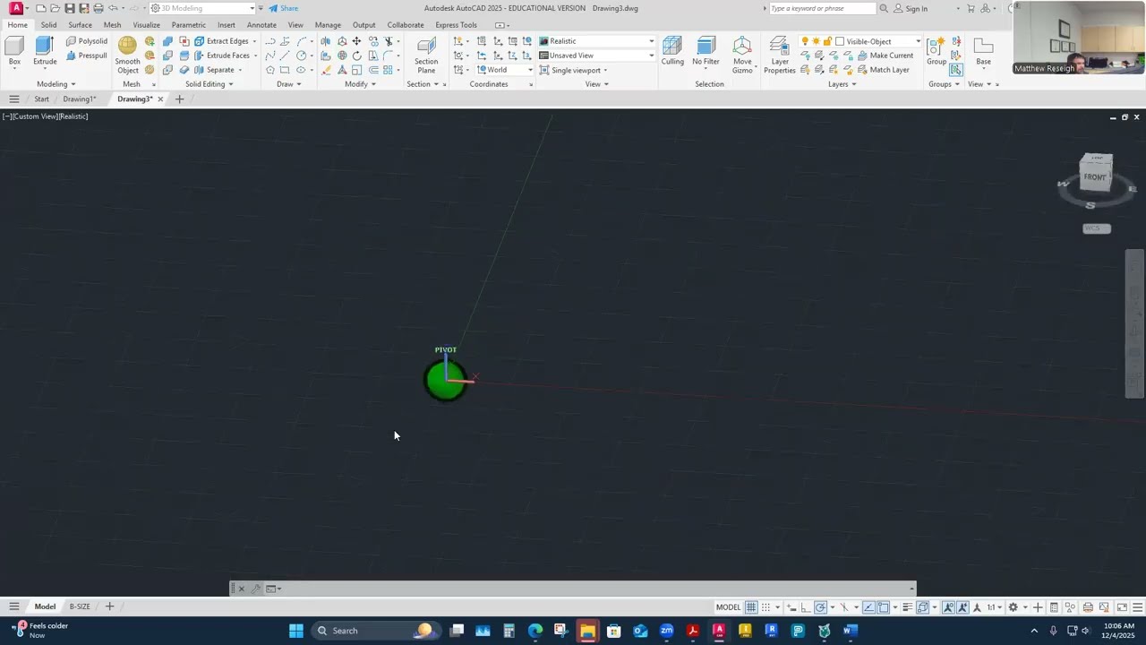Screen dimensions: 1146x645
Task: Choose the Polysolid tool
Action: pyautogui.click(x=86, y=41)
